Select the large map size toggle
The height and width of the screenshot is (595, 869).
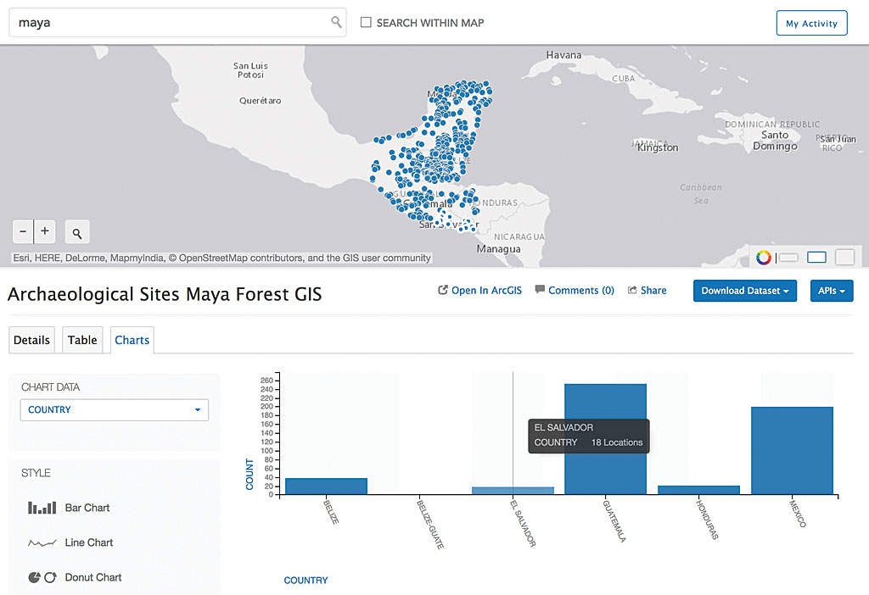tap(844, 257)
